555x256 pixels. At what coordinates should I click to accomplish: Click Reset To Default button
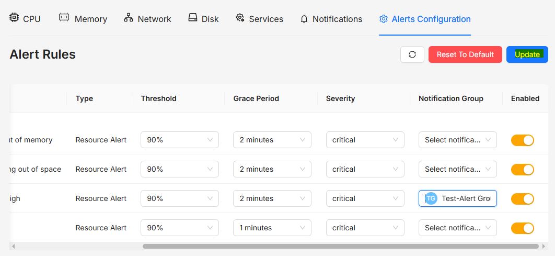point(465,54)
